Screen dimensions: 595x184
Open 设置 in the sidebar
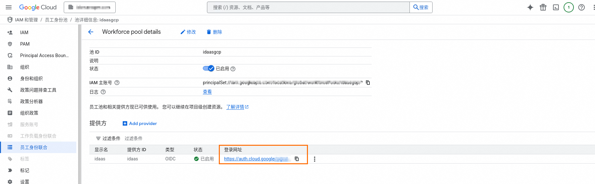(38, 181)
